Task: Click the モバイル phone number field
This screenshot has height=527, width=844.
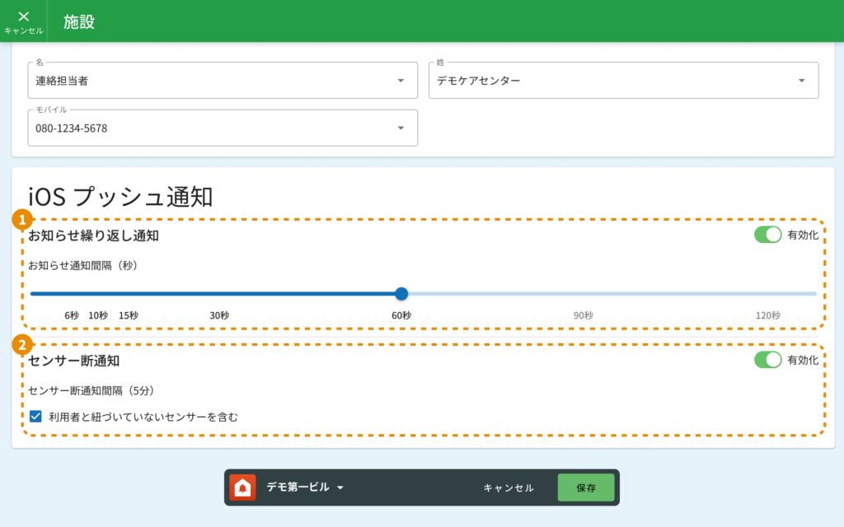Action: tap(206, 128)
